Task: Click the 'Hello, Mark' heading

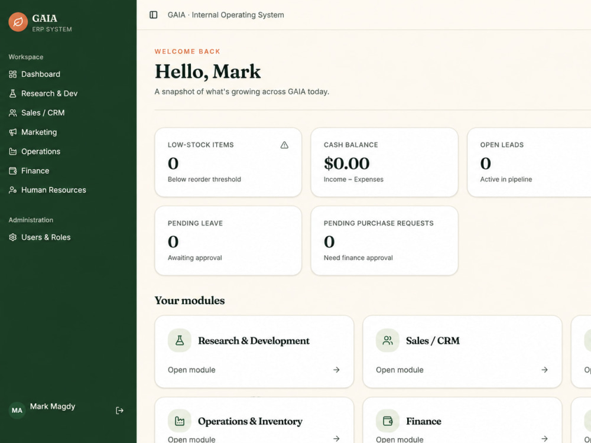Action: (x=207, y=72)
